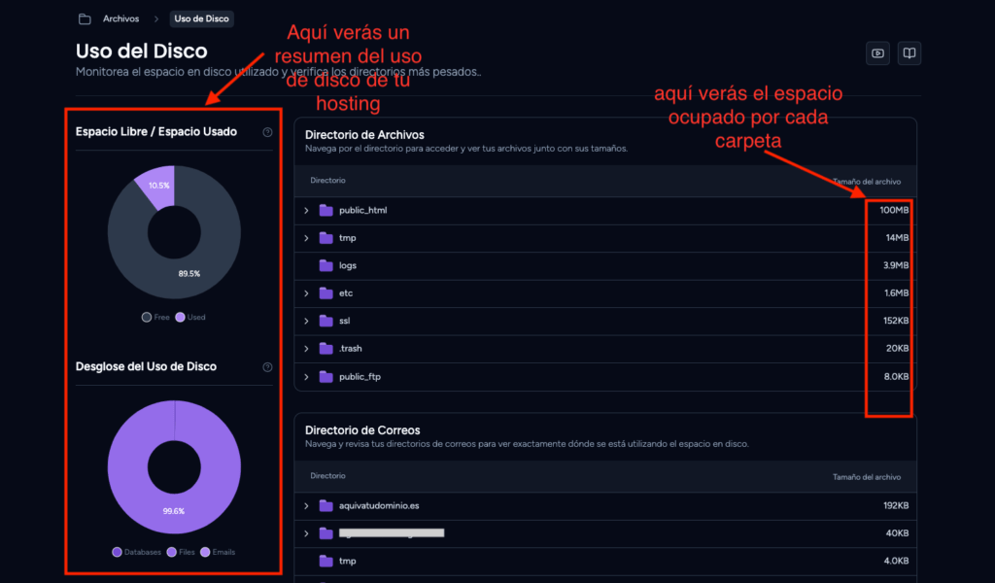This screenshot has height=583, width=995.
Task: Expand the redacted mail directory row
Action: point(306,533)
